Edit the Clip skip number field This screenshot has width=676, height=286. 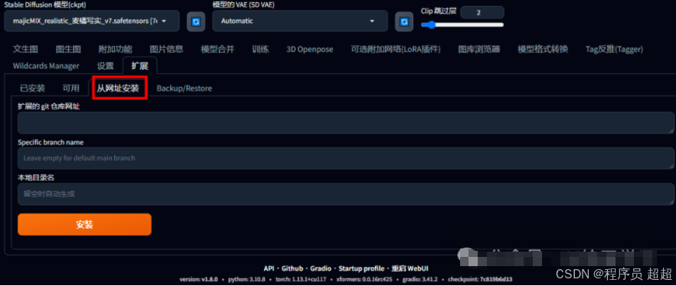point(482,12)
